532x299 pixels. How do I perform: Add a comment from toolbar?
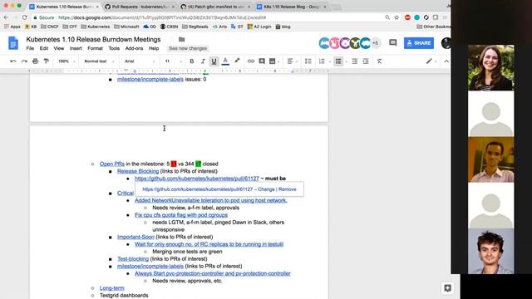click(262, 61)
